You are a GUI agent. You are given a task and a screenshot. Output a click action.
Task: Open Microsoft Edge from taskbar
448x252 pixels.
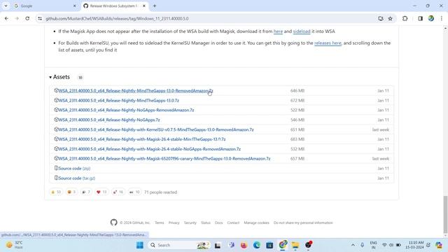pos(257,245)
